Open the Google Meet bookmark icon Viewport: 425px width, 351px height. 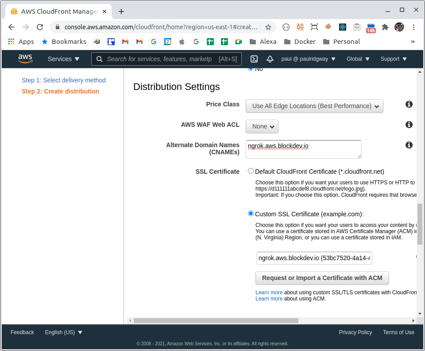[x=239, y=42]
